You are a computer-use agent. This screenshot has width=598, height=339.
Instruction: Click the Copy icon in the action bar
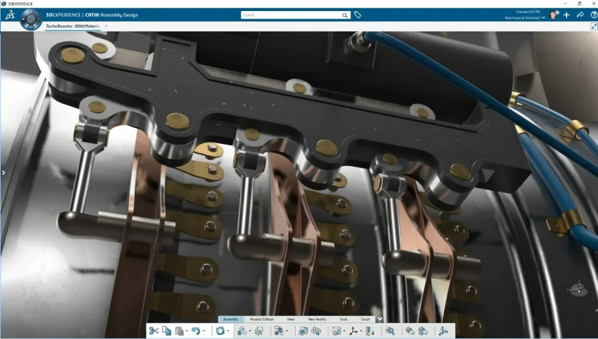[166, 331]
